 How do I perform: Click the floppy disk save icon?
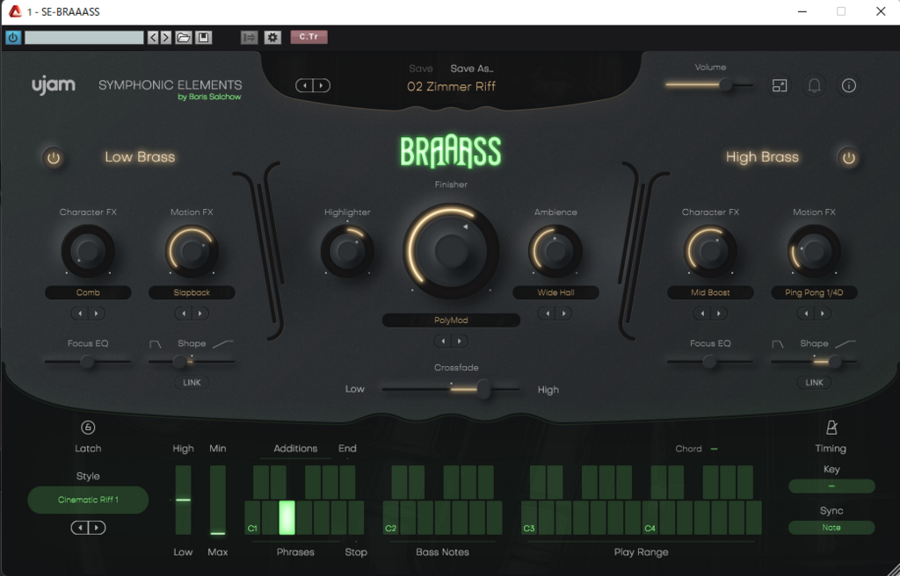click(203, 37)
